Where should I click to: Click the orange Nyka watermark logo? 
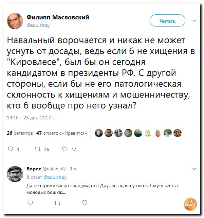tap(190, 203)
